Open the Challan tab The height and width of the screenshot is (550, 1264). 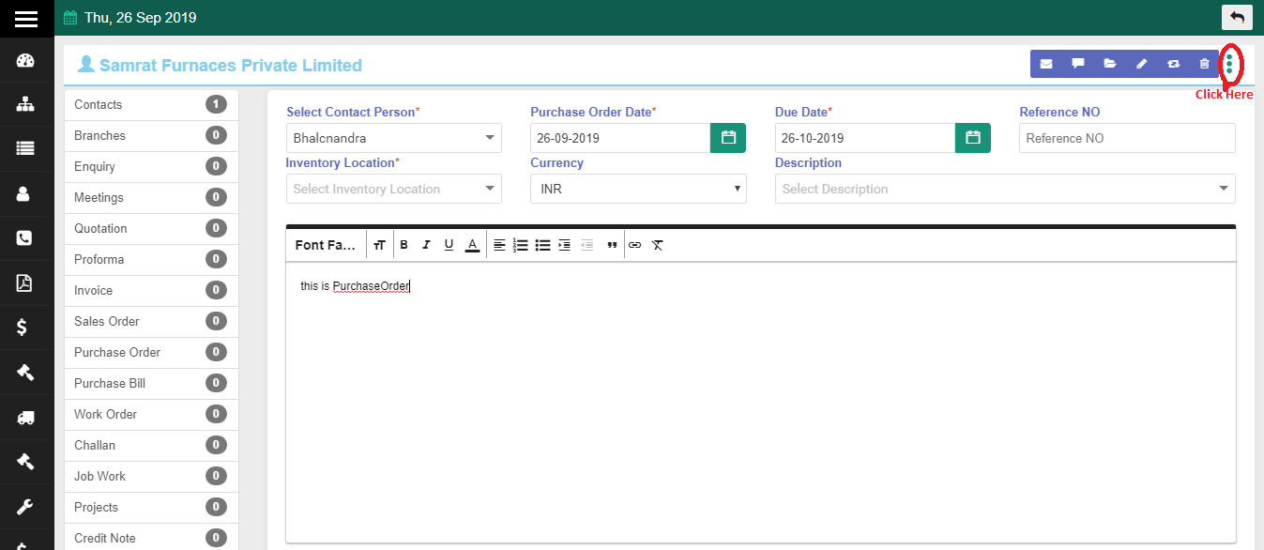pos(151,445)
